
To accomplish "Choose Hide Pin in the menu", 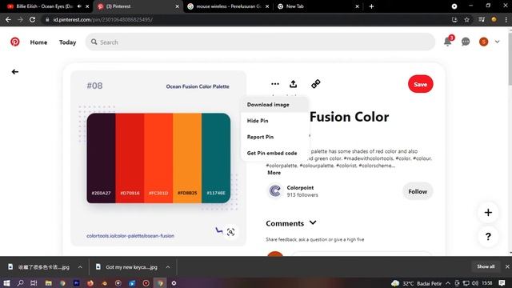I will 258,121.
